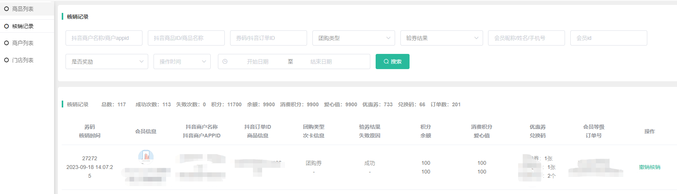The width and height of the screenshot is (677, 194).
Task: Open 商品列表 in the sidebar
Action: [x=23, y=9]
